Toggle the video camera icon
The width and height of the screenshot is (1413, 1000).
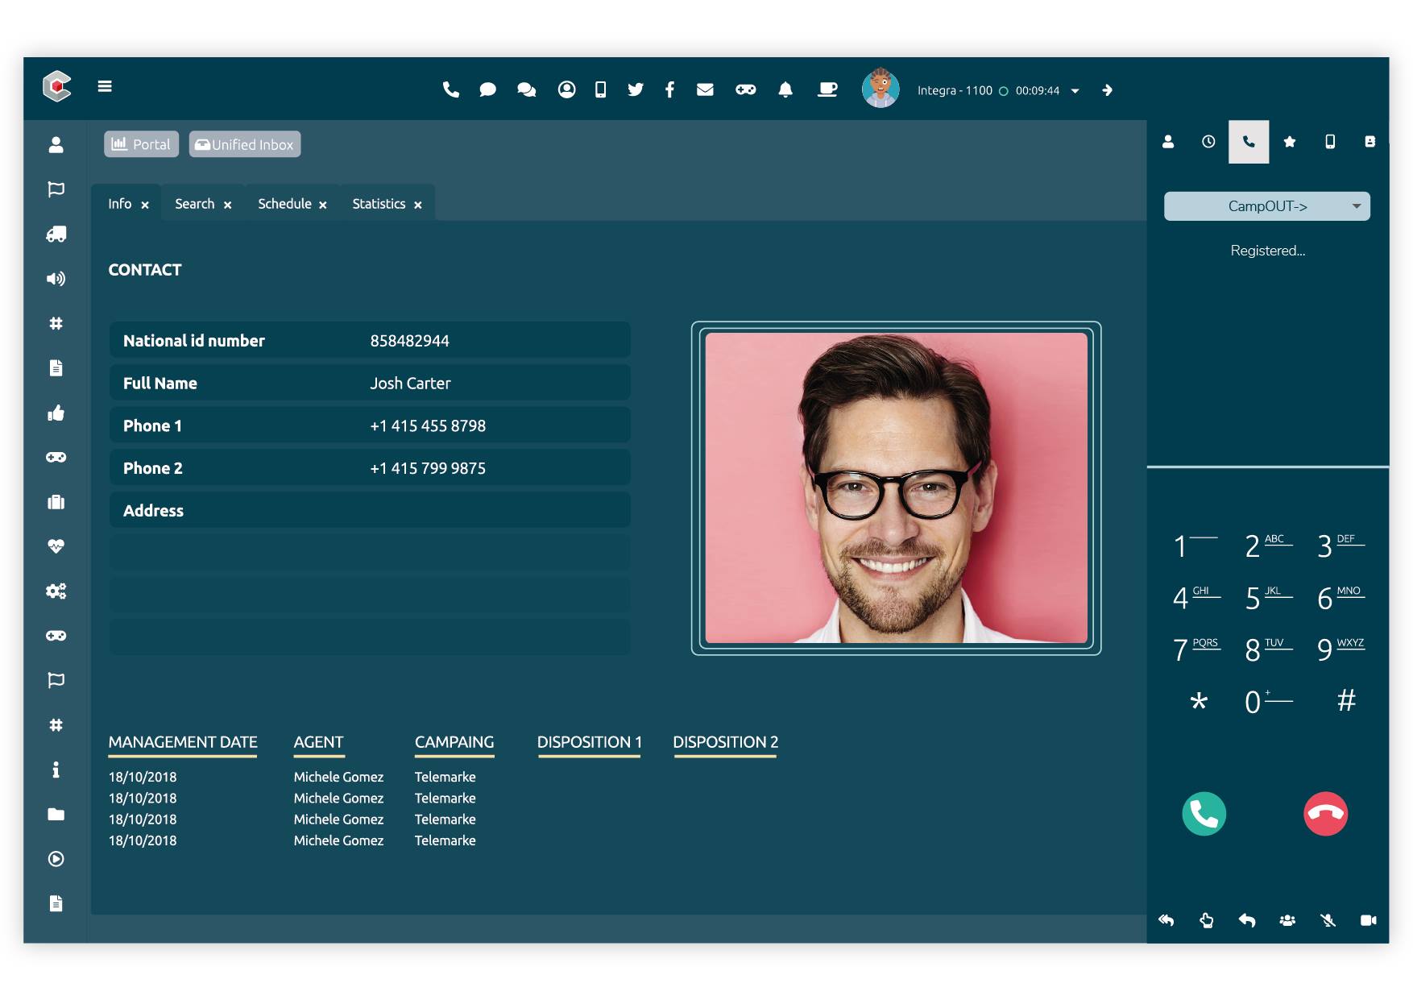pos(1368,920)
